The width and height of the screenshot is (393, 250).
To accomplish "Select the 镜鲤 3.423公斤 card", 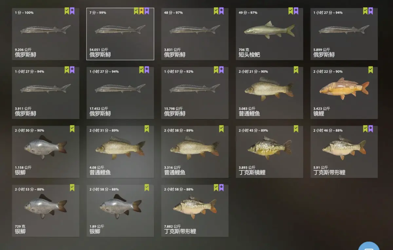I will (x=344, y=93).
